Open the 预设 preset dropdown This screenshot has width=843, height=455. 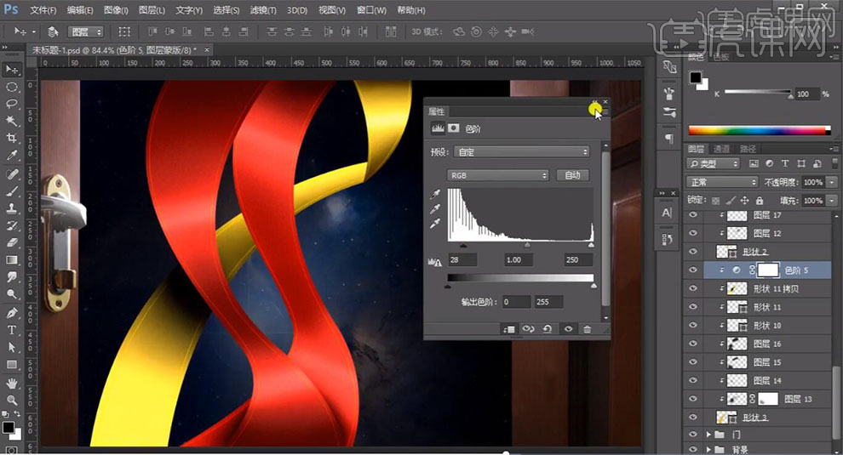point(522,151)
